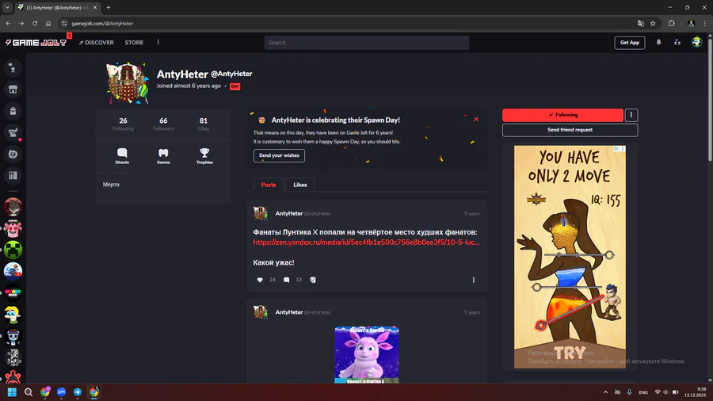Open the navbar three-dot more menu
This screenshot has width=713, height=401.
point(158,42)
